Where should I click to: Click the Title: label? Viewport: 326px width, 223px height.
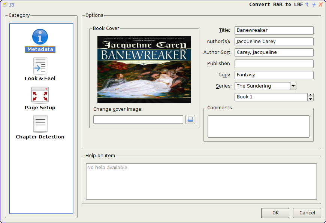[224, 30]
